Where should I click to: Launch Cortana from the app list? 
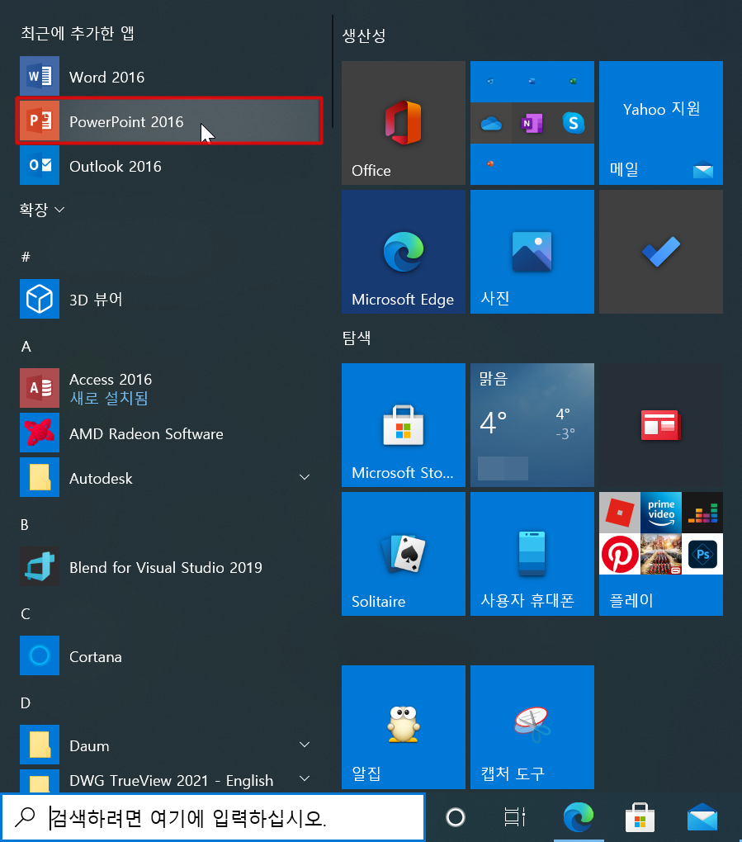point(169,656)
